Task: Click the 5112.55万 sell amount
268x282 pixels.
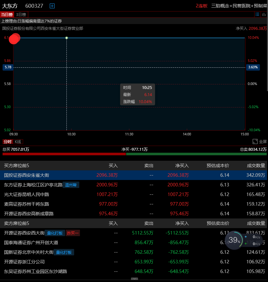Action: coord(143,233)
